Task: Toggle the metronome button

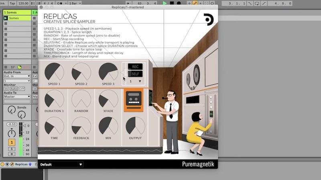Action: pyautogui.click(x=59, y=3)
